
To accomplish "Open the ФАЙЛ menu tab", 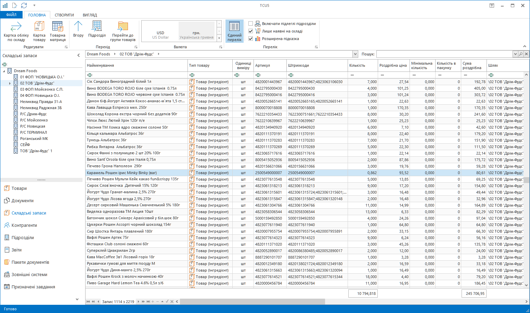I will [x=11, y=15].
